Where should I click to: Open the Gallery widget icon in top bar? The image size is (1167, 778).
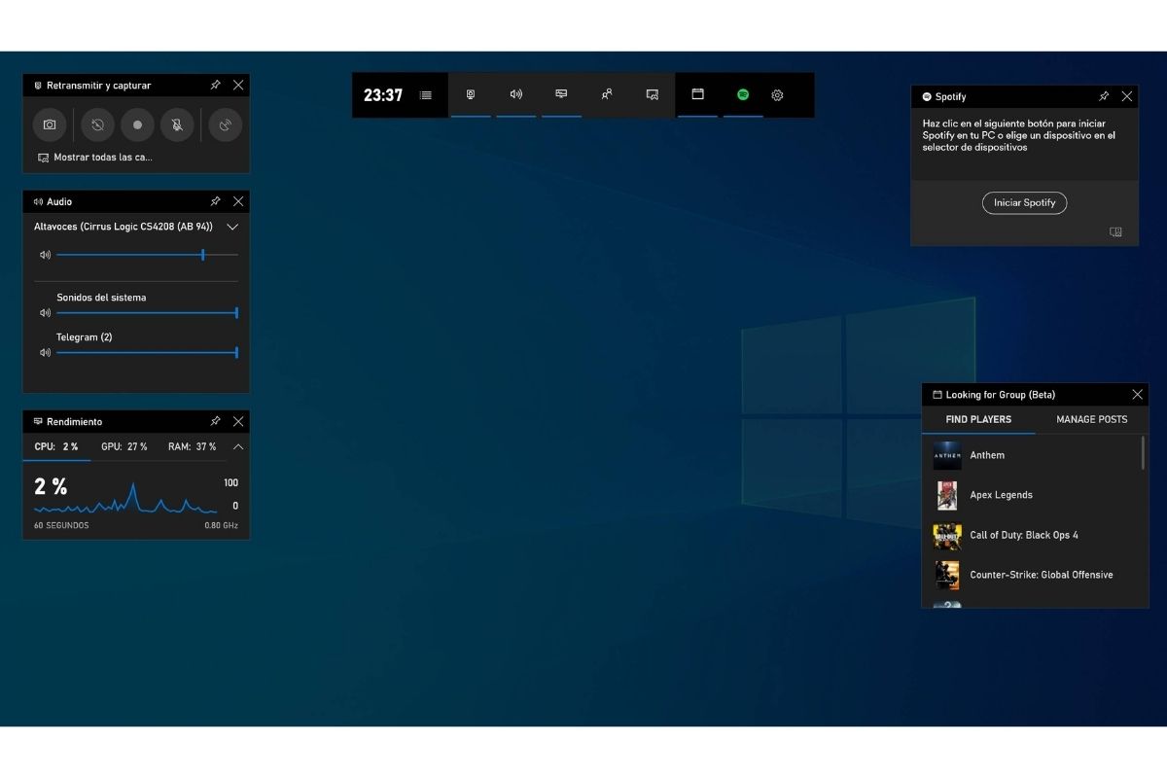tap(653, 94)
